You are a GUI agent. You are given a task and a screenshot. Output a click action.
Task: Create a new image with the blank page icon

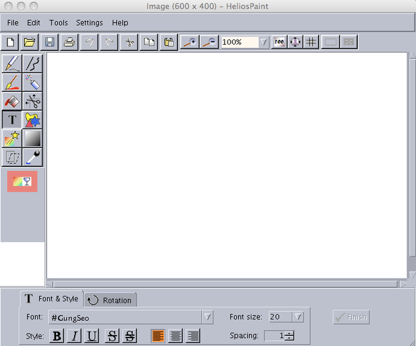click(10, 42)
